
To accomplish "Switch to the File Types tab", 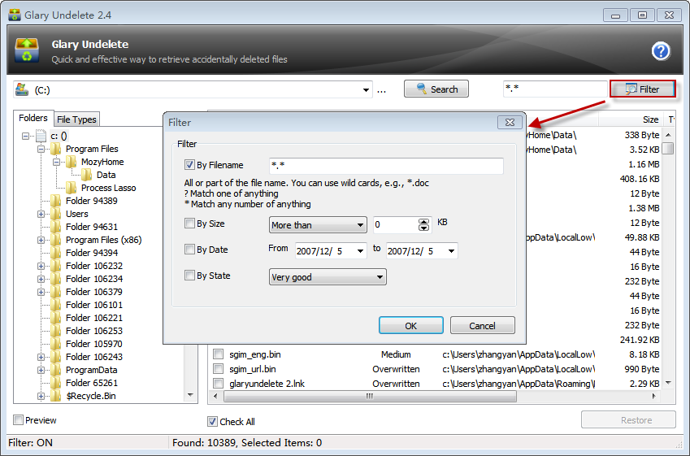I will pyautogui.click(x=76, y=119).
